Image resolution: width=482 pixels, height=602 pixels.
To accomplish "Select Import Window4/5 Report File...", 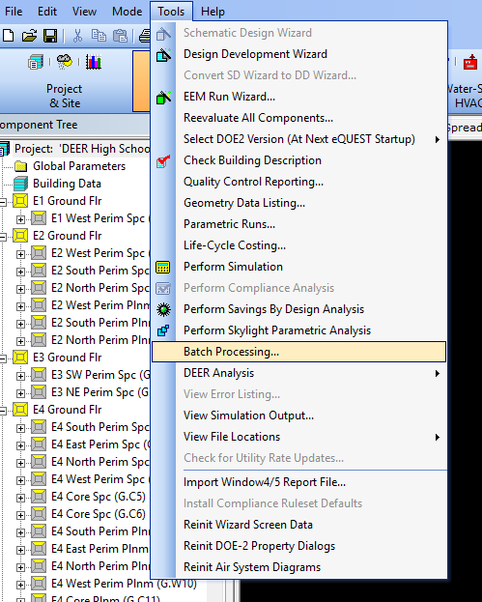I will [298, 482].
